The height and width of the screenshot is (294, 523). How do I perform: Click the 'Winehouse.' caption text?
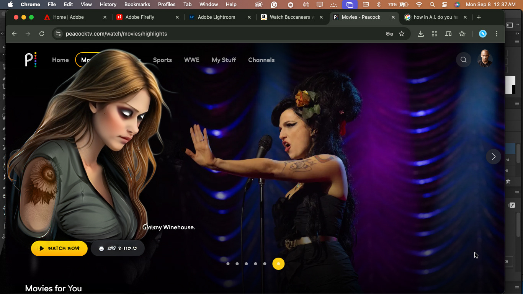click(179, 227)
